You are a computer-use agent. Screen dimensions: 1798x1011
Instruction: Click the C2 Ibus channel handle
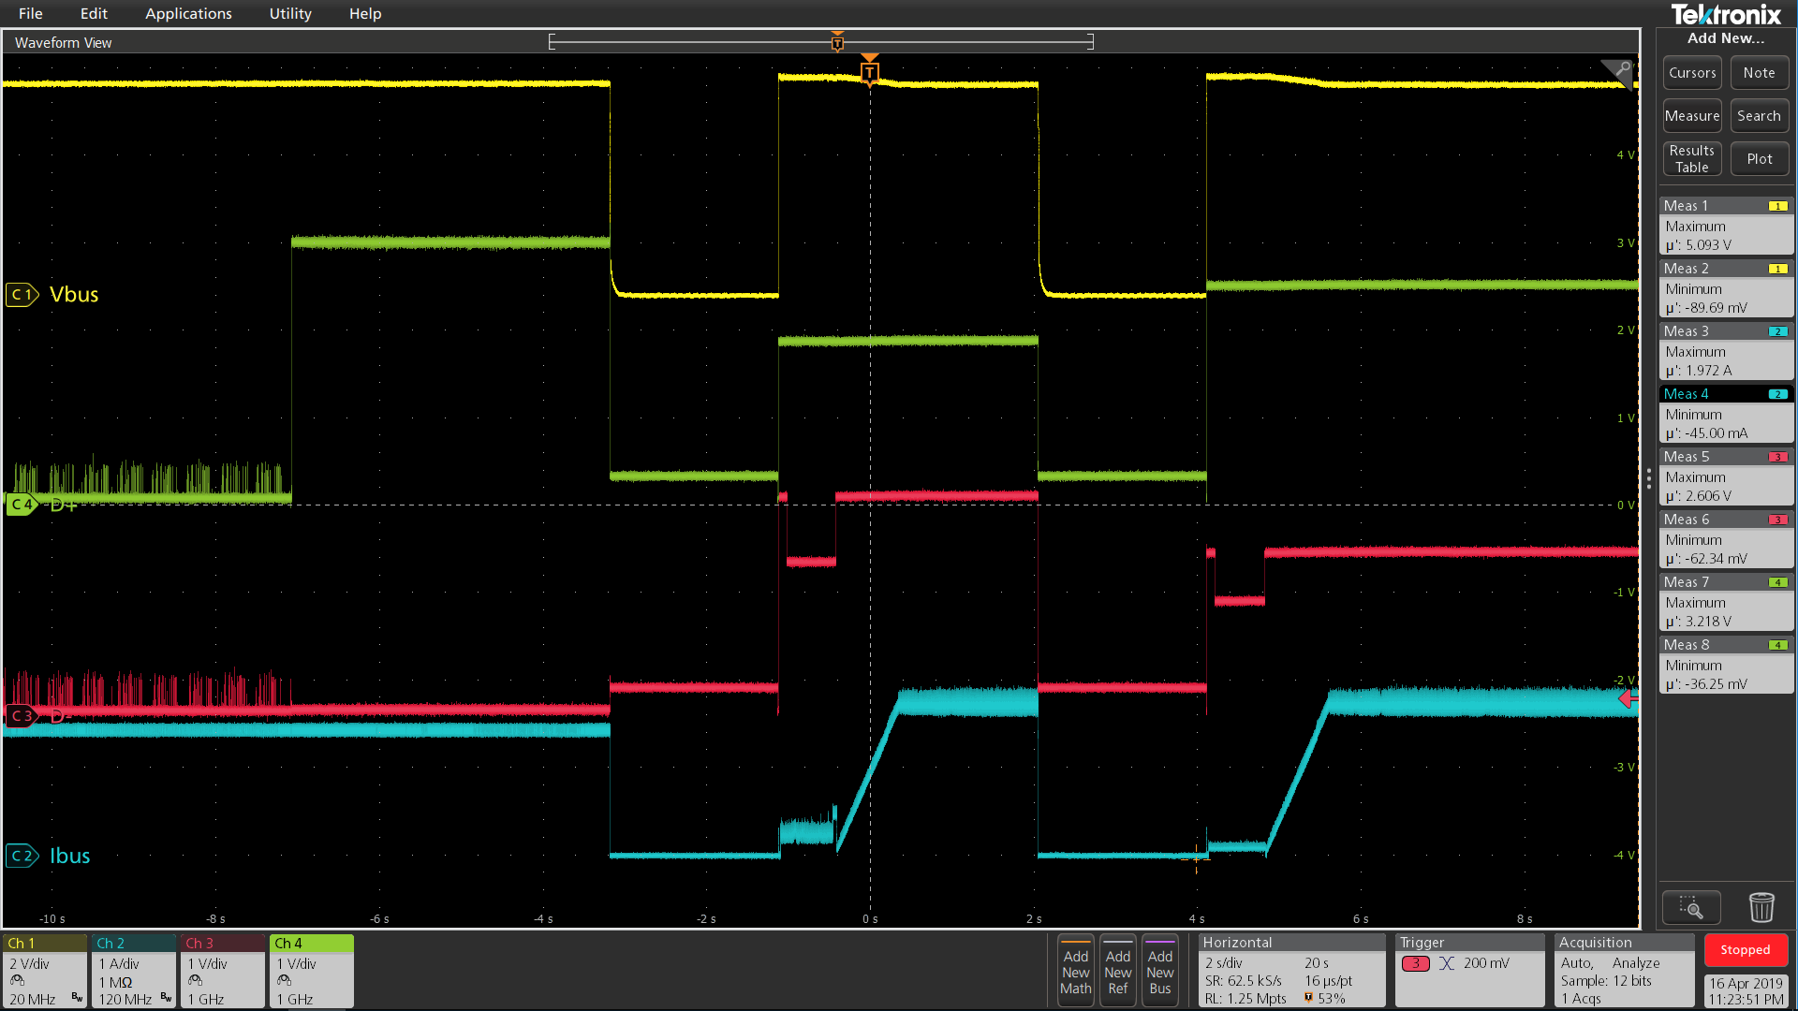[x=22, y=856]
